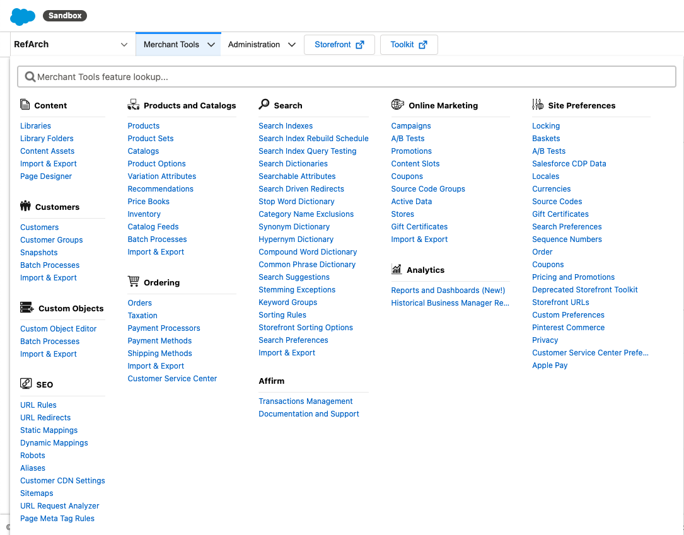Expand the Administration menu chevron

pos(292,45)
